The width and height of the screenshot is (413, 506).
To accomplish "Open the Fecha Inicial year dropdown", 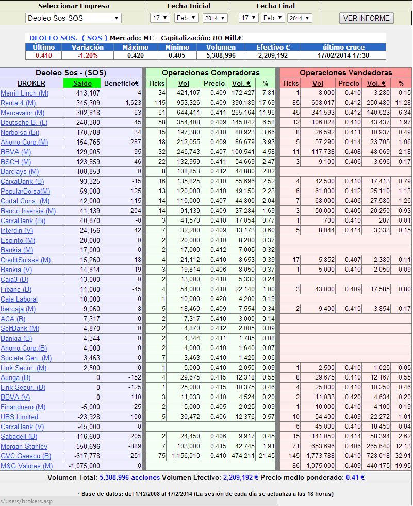I will (215, 18).
